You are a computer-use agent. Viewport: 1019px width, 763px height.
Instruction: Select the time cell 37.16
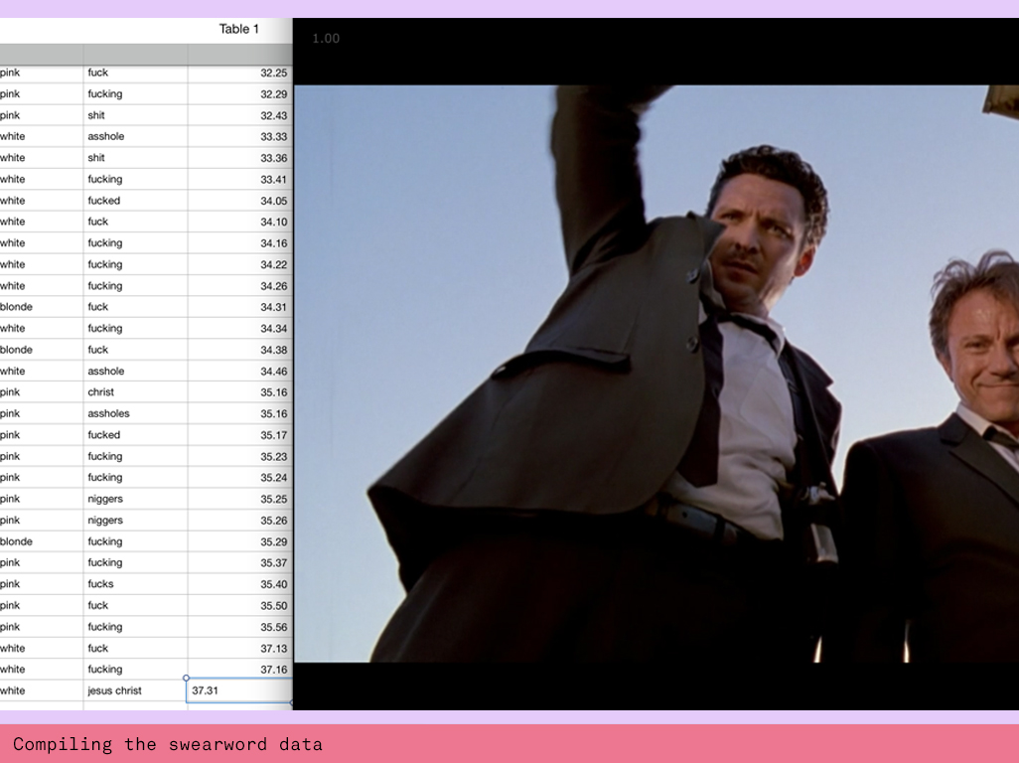[x=239, y=670]
